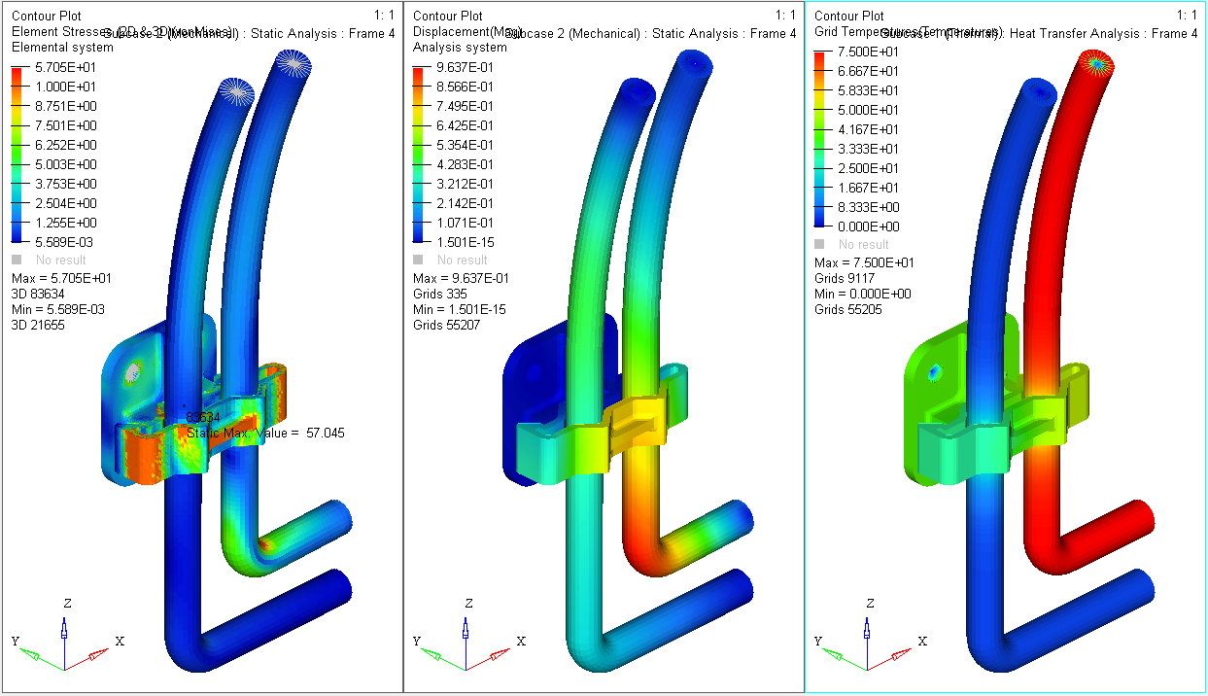Viewport: 1208px width, 696px height.
Task: Click the bolt hole on stress plot bracket
Action: pyautogui.click(x=132, y=369)
